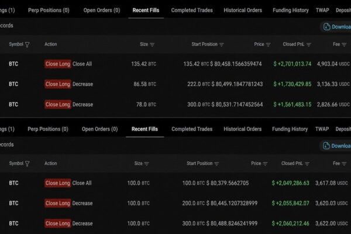Sort the upper table by Size
Screen dimensions: 351x234
point(152,44)
